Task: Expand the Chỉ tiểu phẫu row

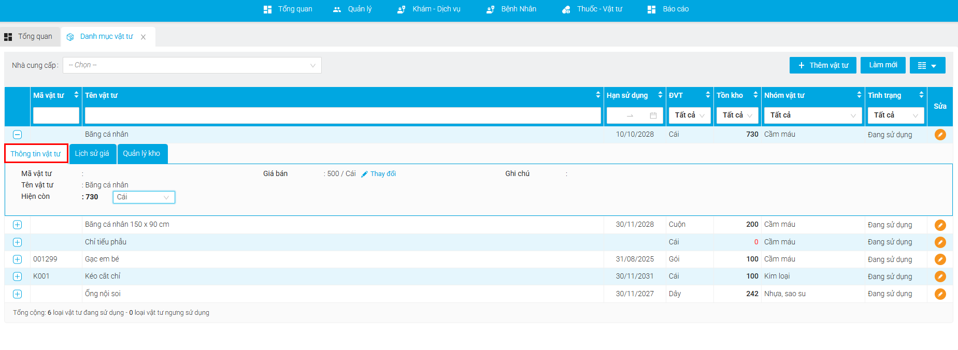Action: click(x=17, y=242)
